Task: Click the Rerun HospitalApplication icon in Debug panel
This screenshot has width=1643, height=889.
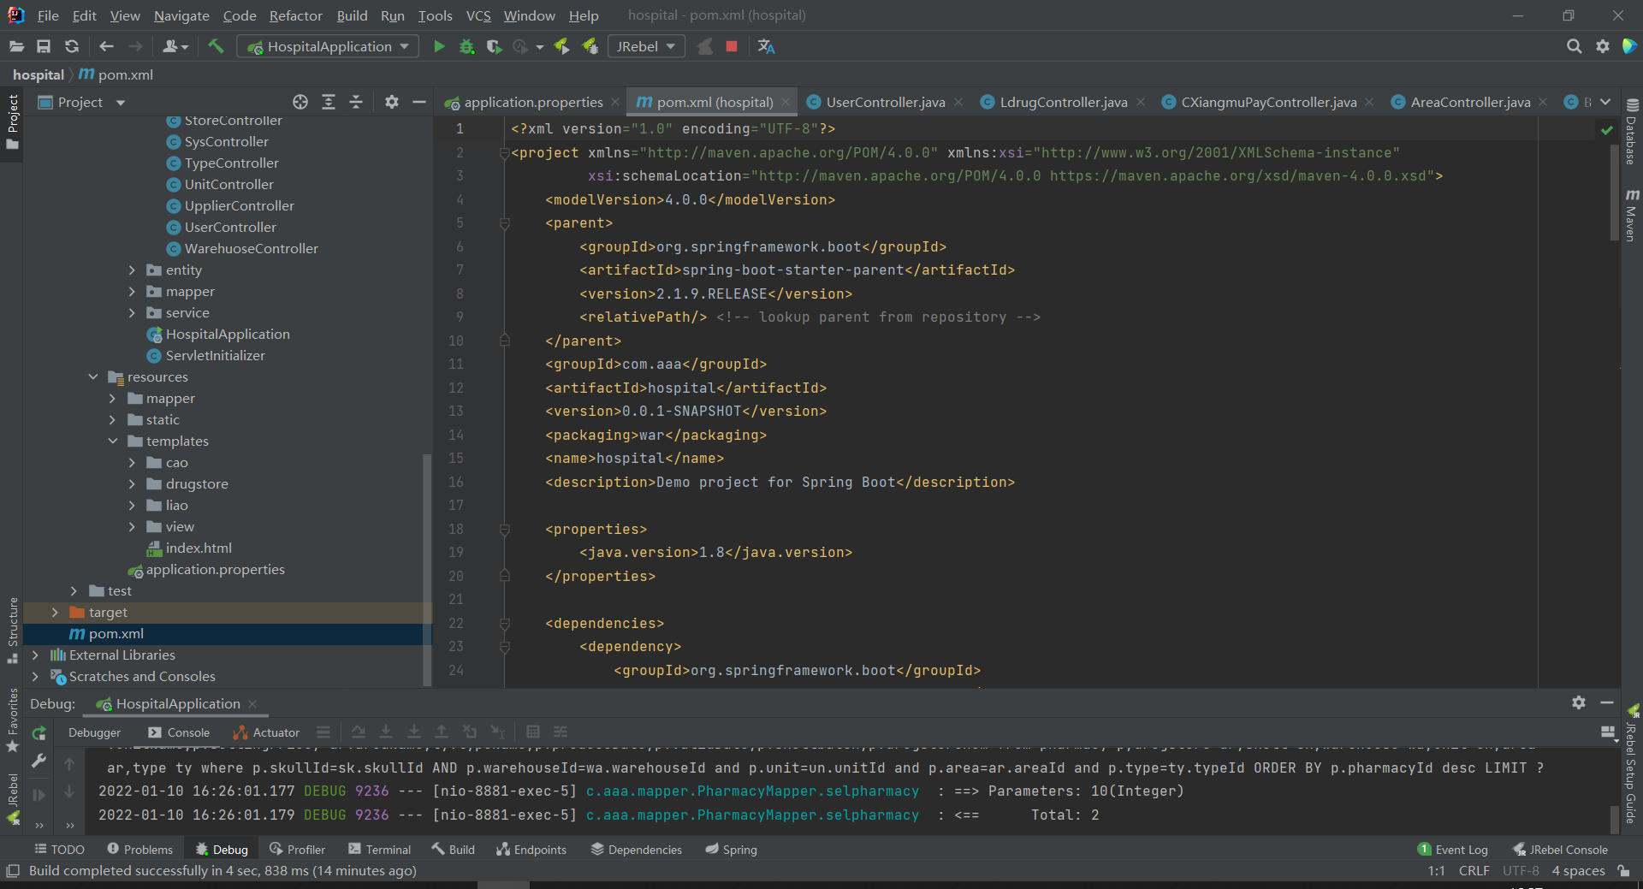Action: [39, 732]
